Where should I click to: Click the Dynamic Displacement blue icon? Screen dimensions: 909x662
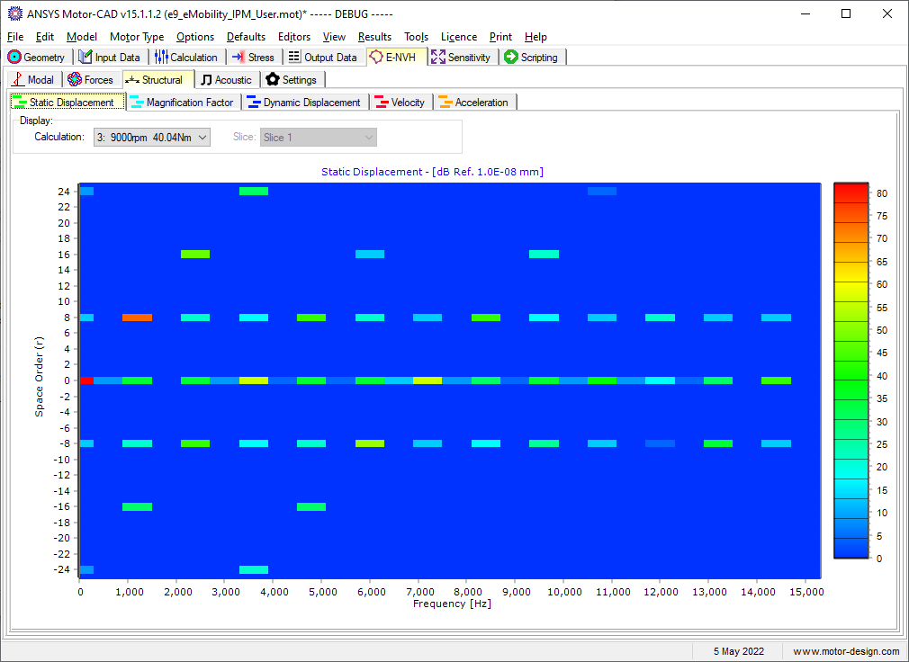[254, 102]
